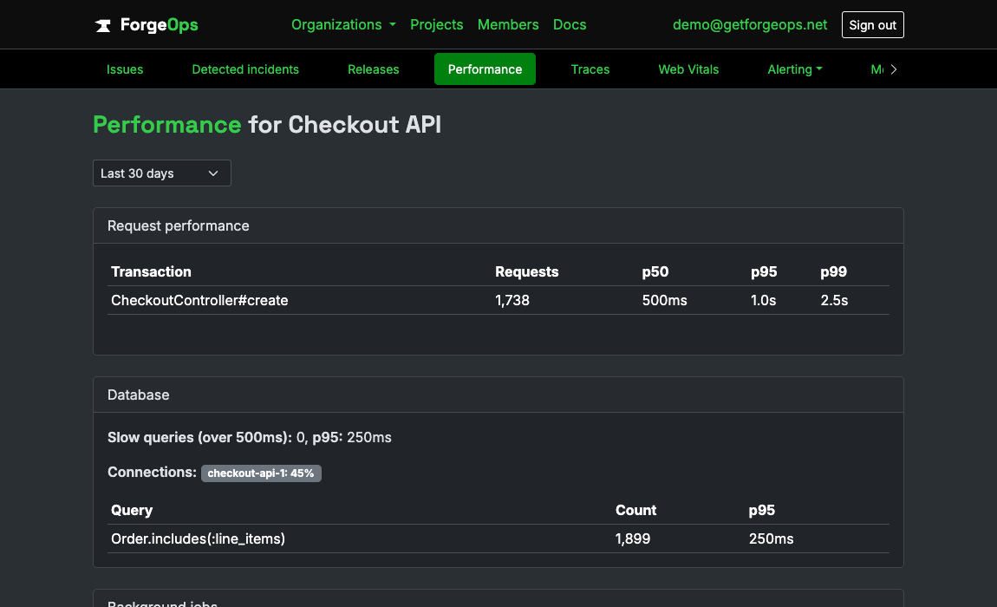Click the p99 column header in Request performance

(x=833, y=271)
